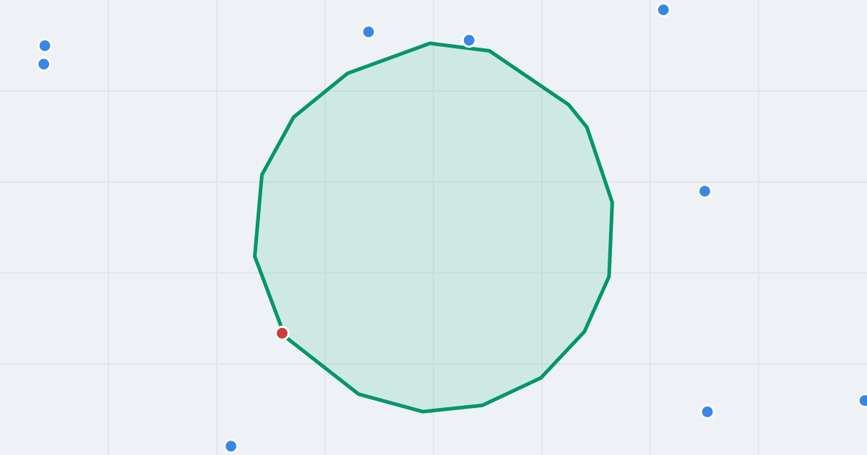
Task: Select the blue dot below the polygon's lower-left side
Action: coord(231,446)
